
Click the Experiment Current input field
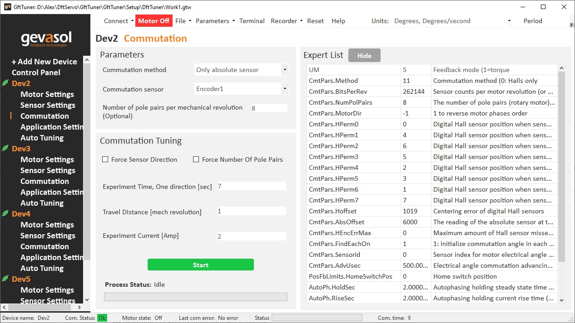tap(251, 236)
